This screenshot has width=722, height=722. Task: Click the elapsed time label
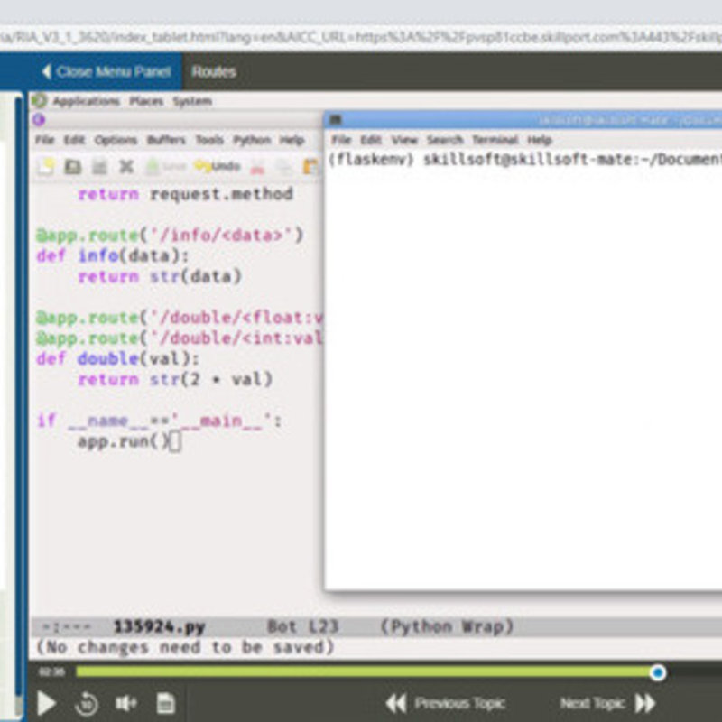tap(51, 672)
